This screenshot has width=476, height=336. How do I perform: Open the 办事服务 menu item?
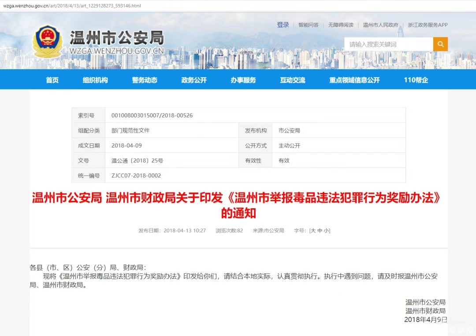[243, 80]
